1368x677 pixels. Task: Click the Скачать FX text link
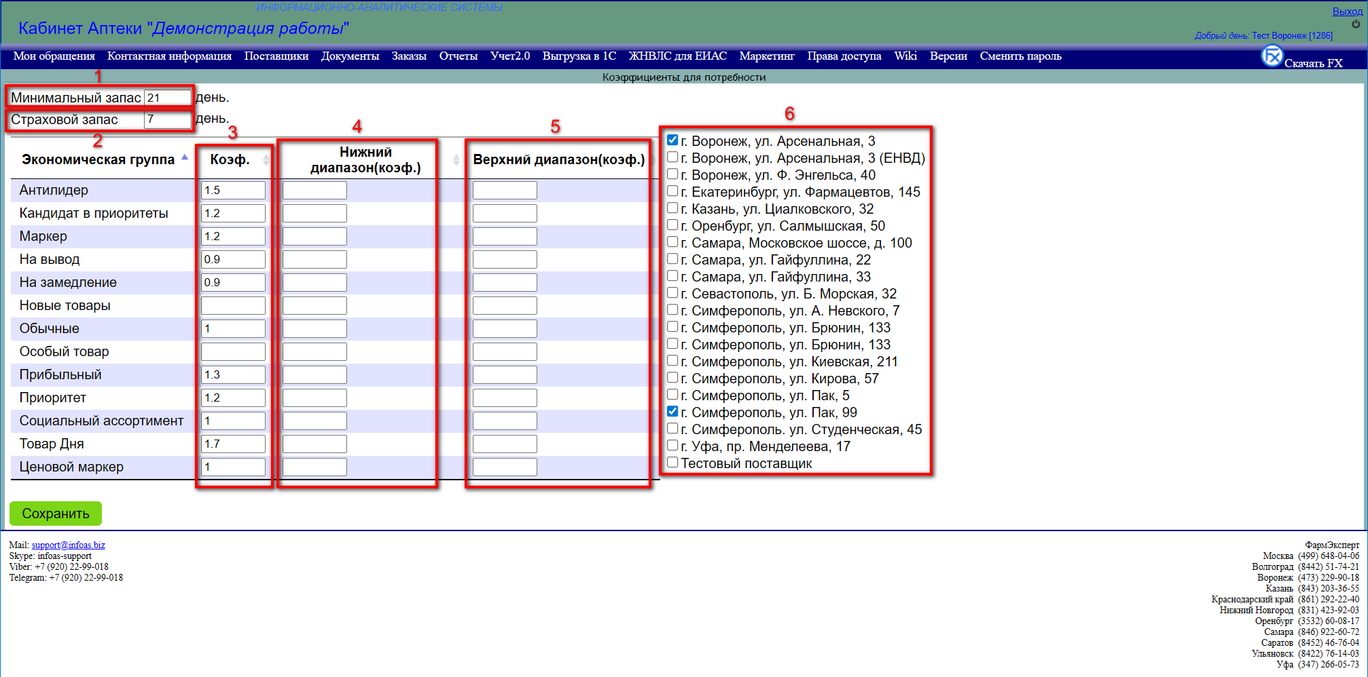click(x=1313, y=63)
